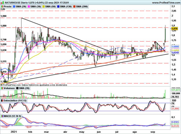Screen dimensions: 181x134
Task: Click the 0,1 MACD axis label
Action: (173, 117)
